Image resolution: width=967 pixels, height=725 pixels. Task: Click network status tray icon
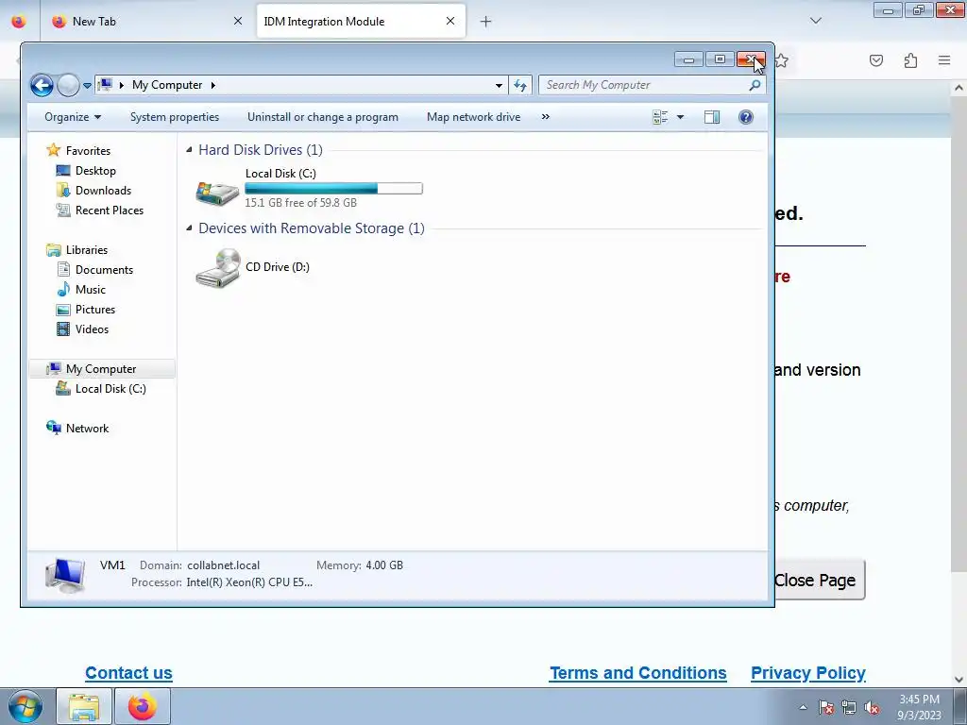pos(849,708)
